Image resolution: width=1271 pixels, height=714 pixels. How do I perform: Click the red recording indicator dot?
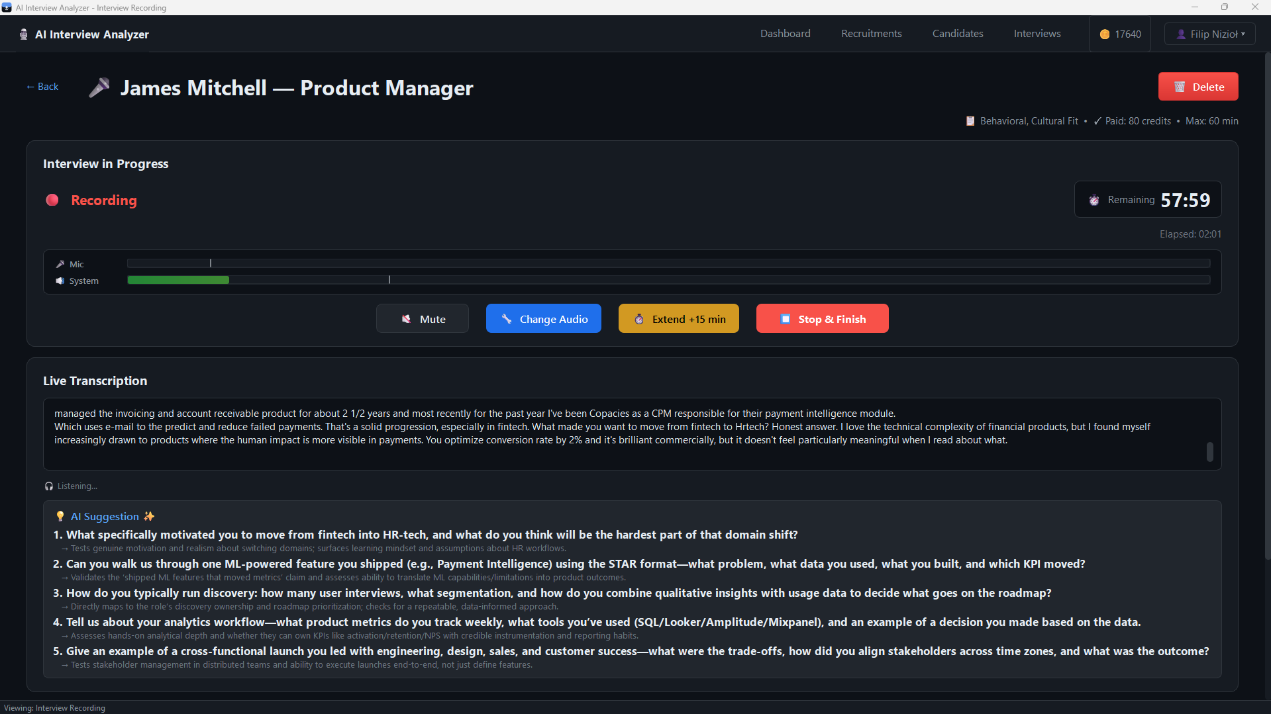pyautogui.click(x=52, y=200)
